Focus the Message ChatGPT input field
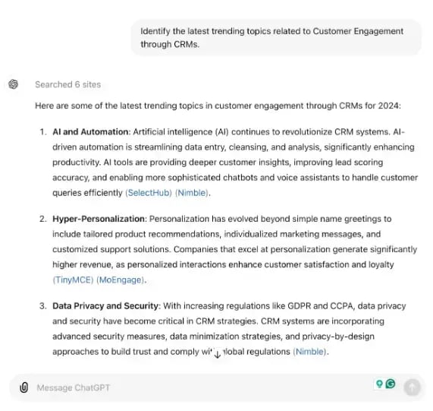The width and height of the screenshot is (433, 411). (204, 387)
